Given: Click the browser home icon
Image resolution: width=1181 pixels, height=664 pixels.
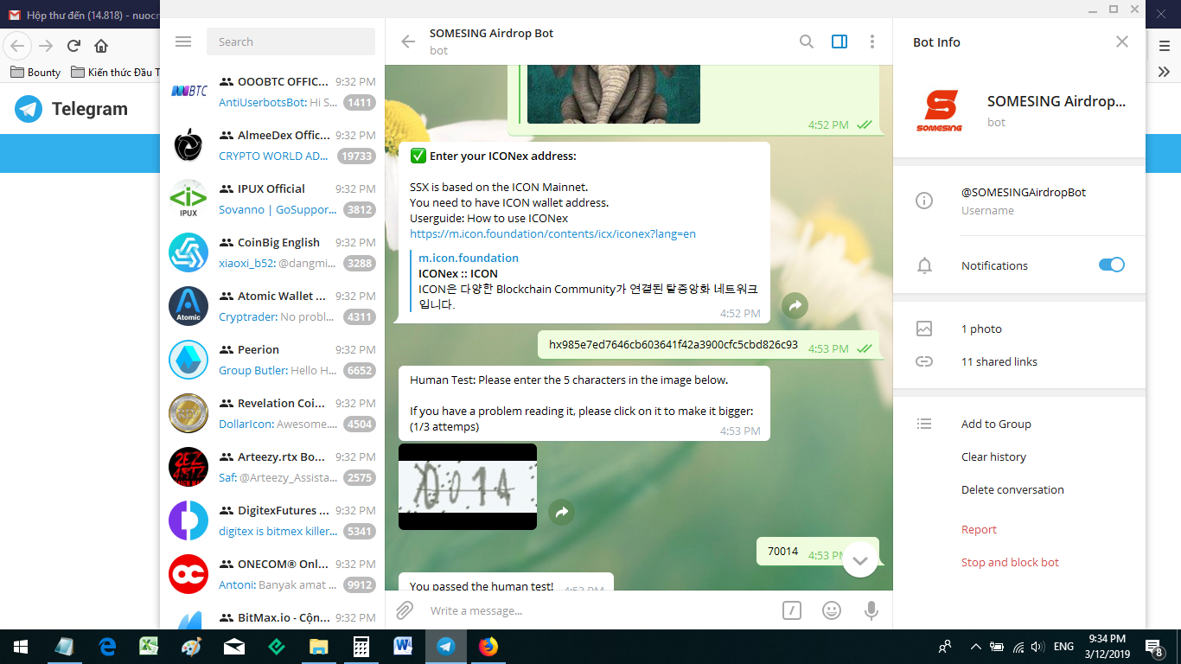Looking at the screenshot, I should click(x=101, y=45).
